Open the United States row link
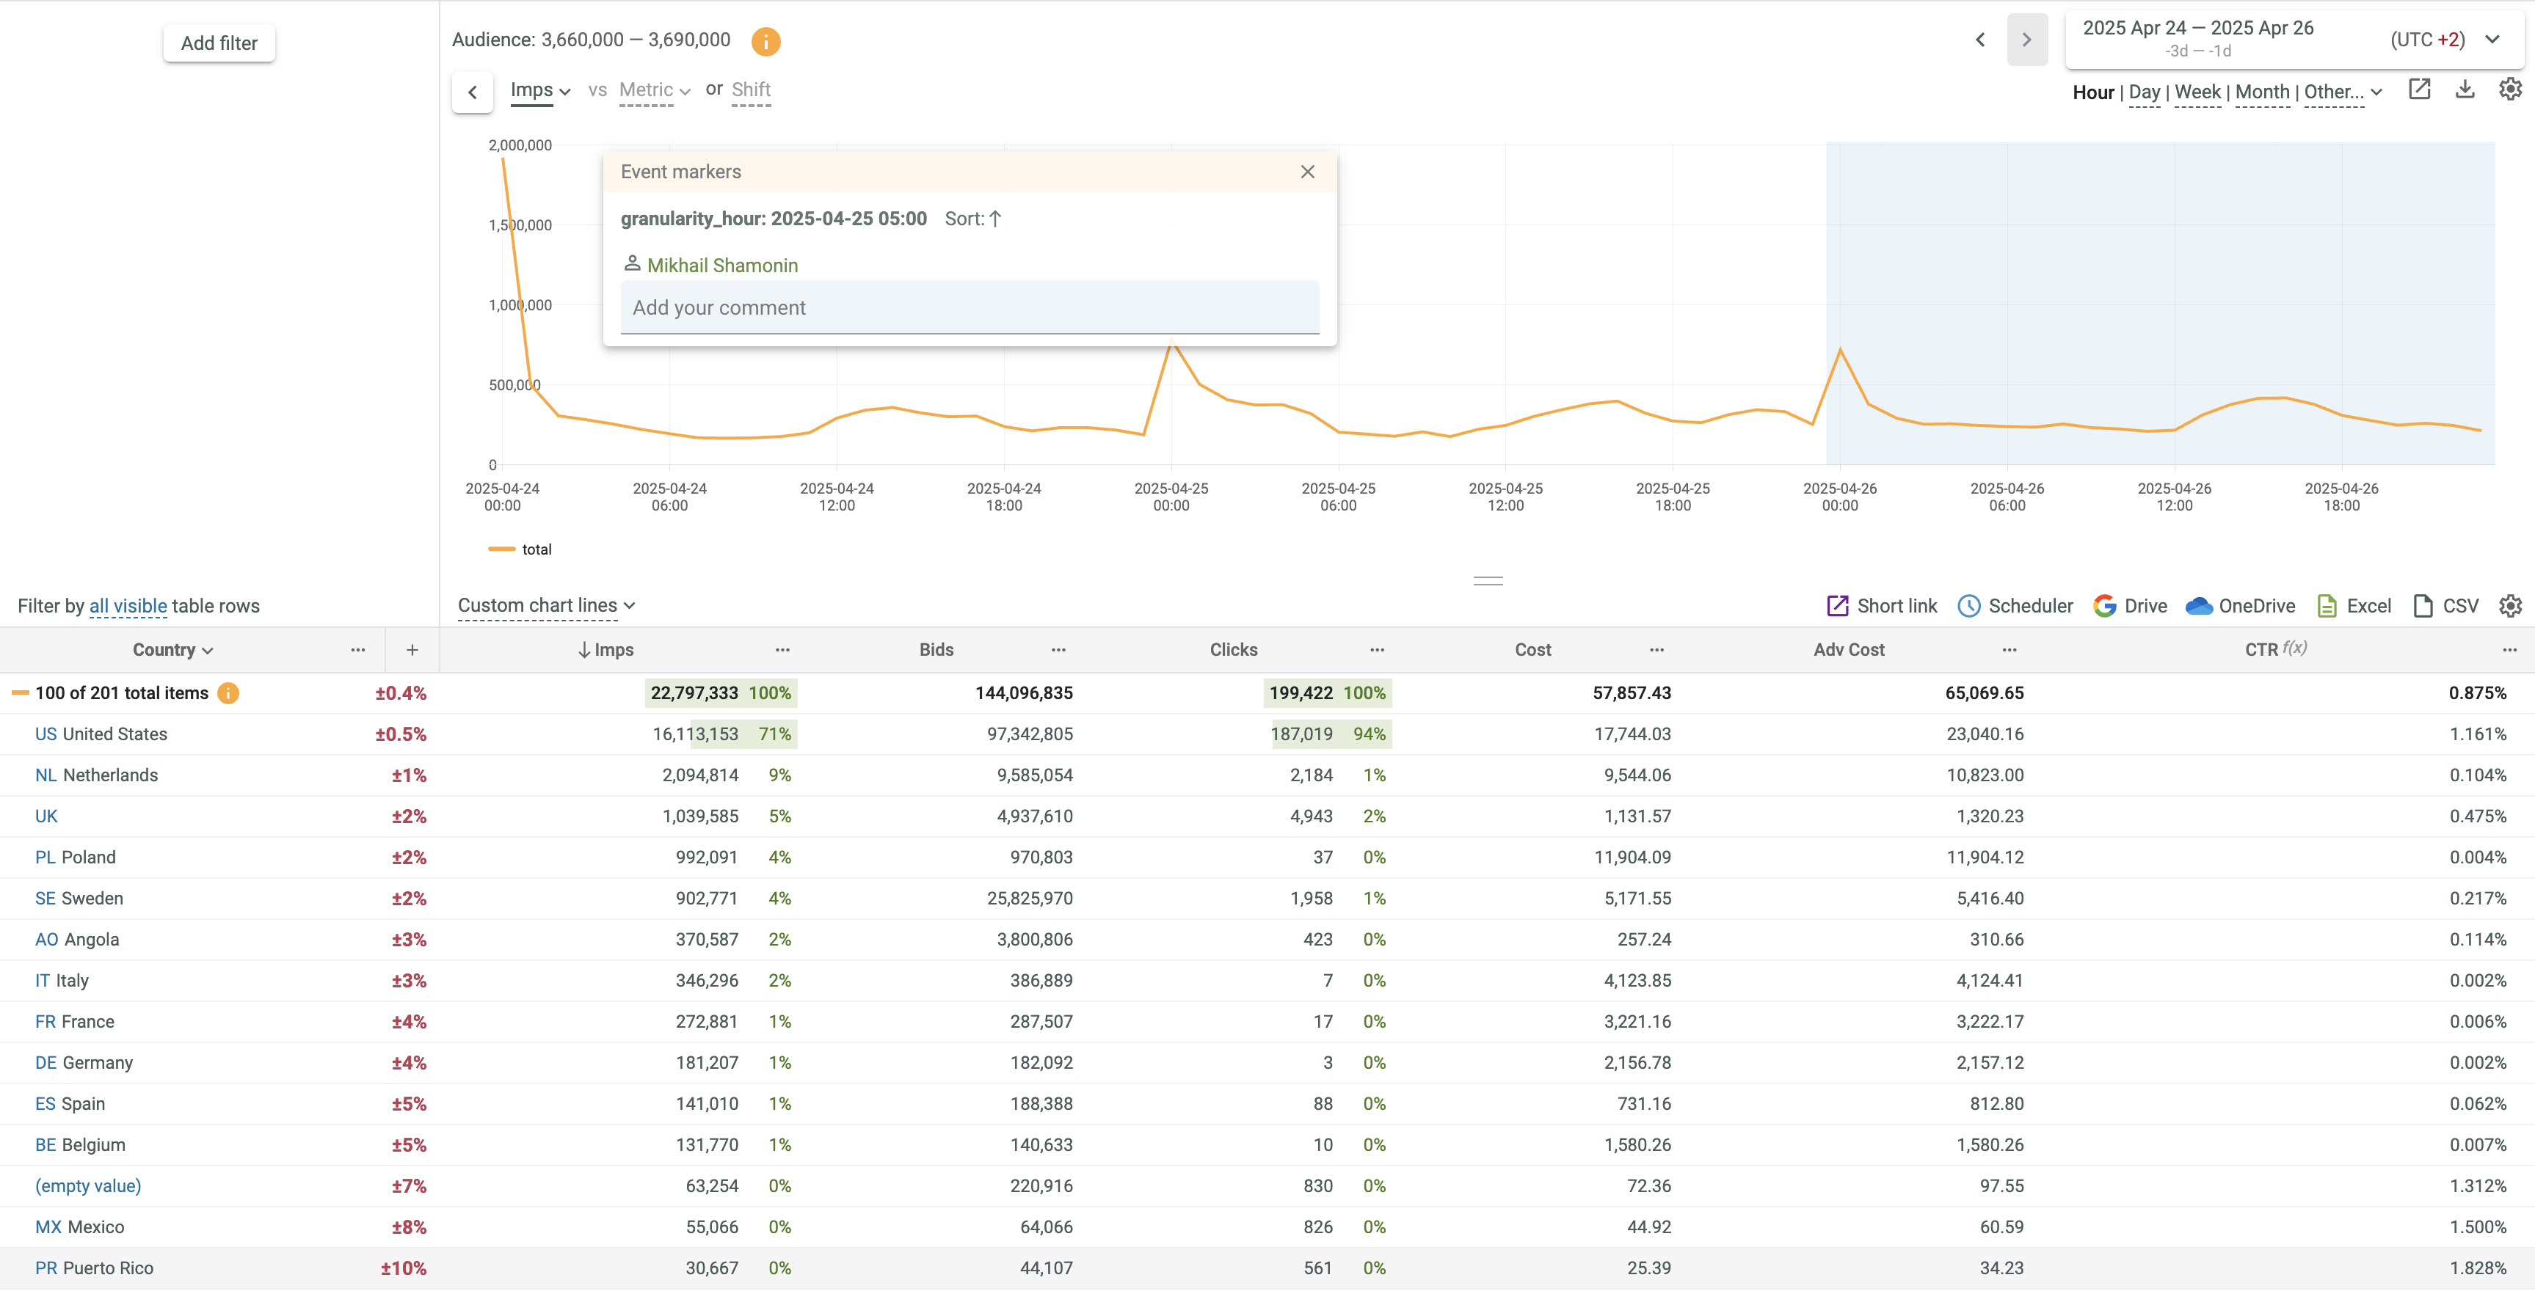The image size is (2535, 1294). tap(101, 734)
